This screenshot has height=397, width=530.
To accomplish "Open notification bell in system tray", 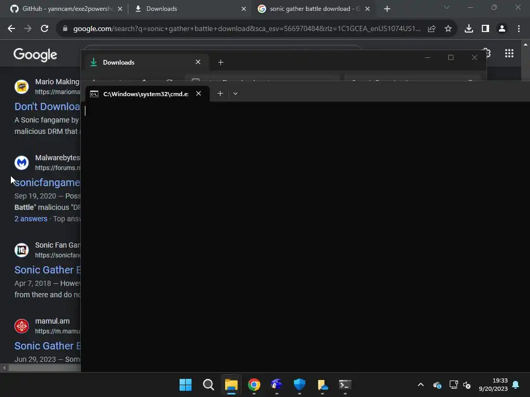I will click(516, 385).
